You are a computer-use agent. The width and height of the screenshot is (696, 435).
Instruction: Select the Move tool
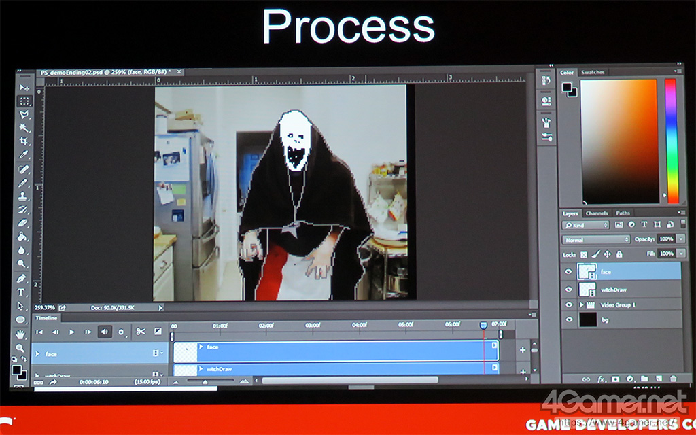click(x=24, y=88)
